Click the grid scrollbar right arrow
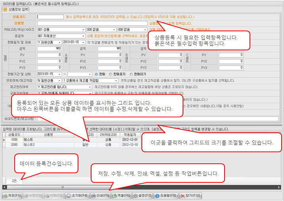 279,187
